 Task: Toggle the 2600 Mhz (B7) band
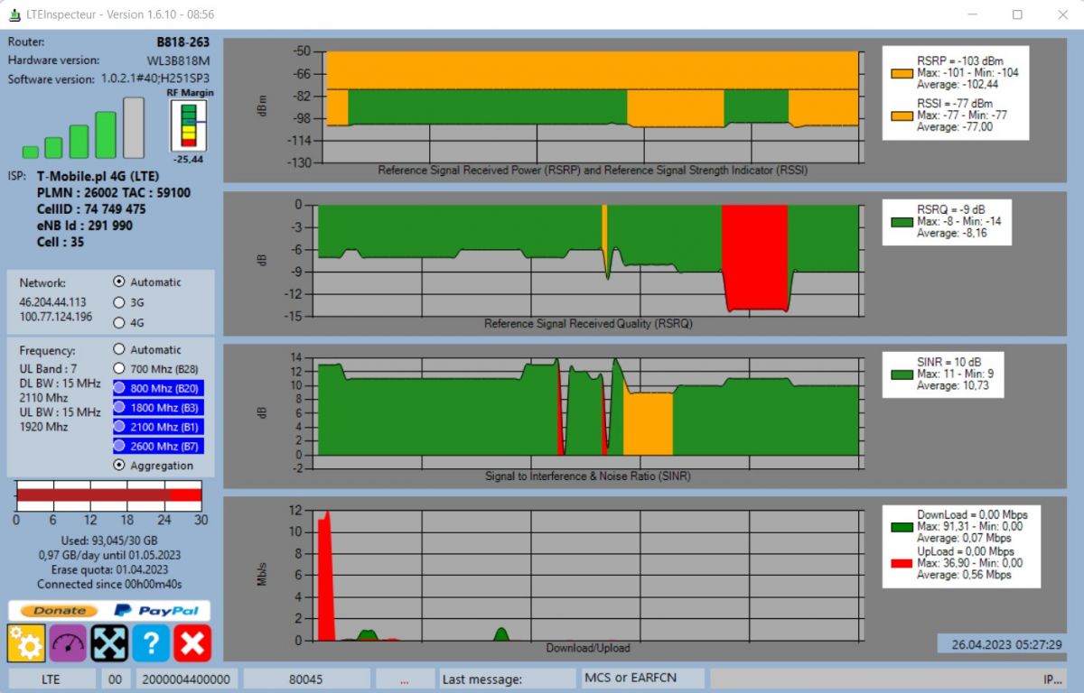(x=158, y=446)
